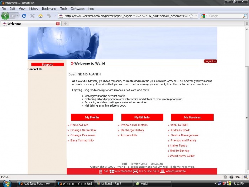Open the Edit menu

click(12, 9)
